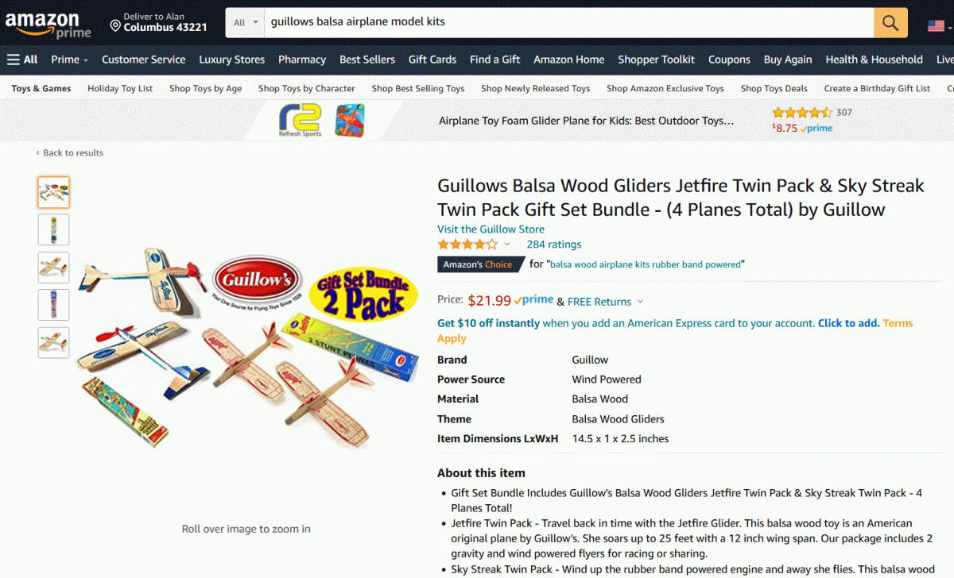Select the first product thumbnail
The width and height of the screenshot is (954, 578).
tap(54, 192)
